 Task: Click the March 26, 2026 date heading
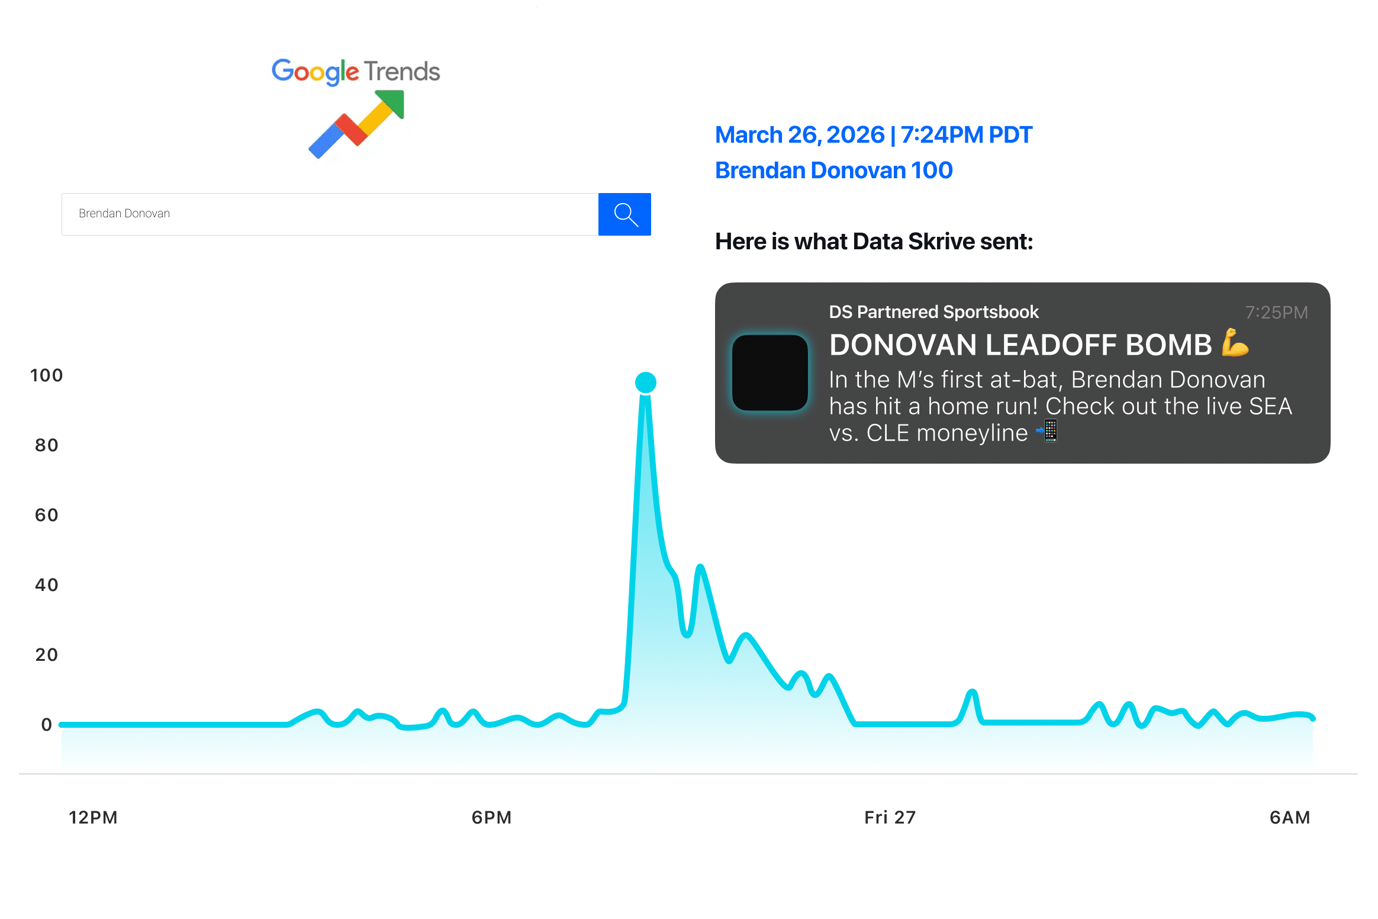tap(873, 135)
